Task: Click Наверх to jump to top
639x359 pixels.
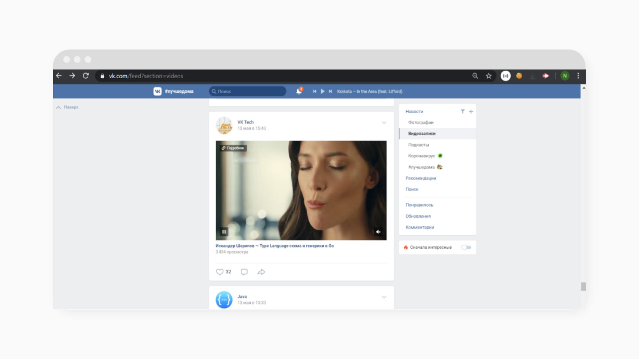Action: coord(68,107)
